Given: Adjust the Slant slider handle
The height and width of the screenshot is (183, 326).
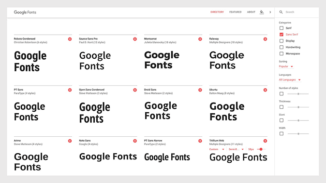Looking at the screenshot, I should click(298, 120).
